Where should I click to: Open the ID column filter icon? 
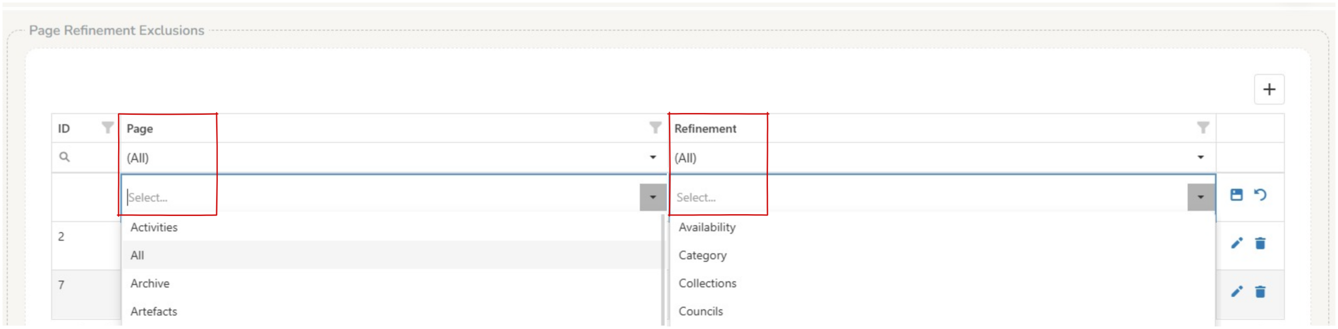click(x=107, y=128)
